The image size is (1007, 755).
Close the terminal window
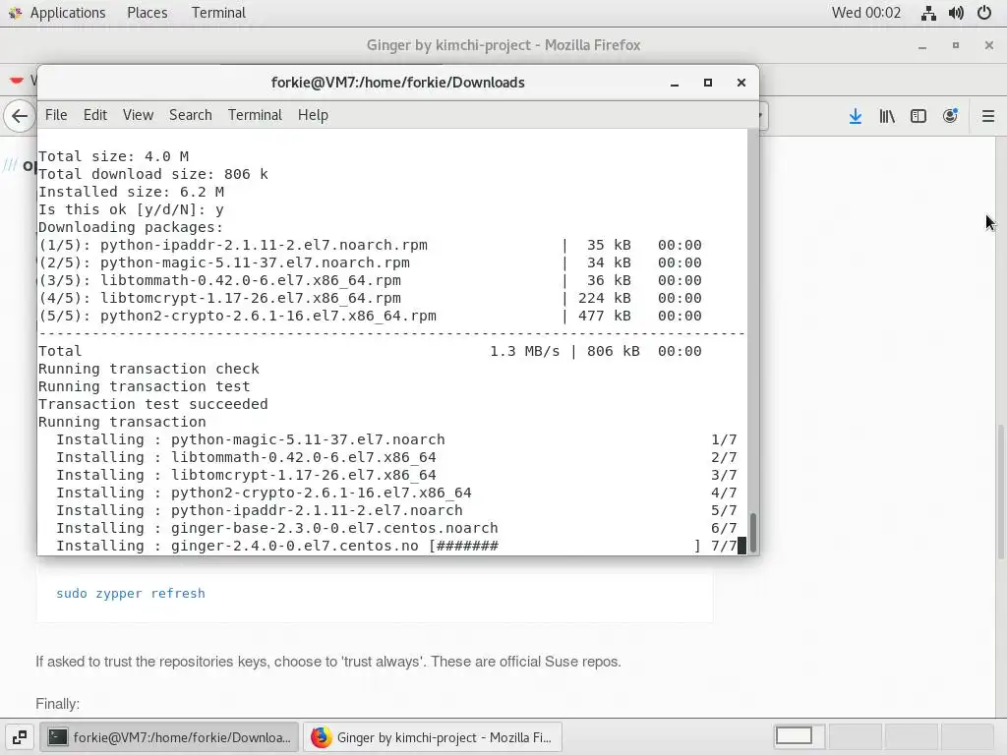[x=741, y=83]
